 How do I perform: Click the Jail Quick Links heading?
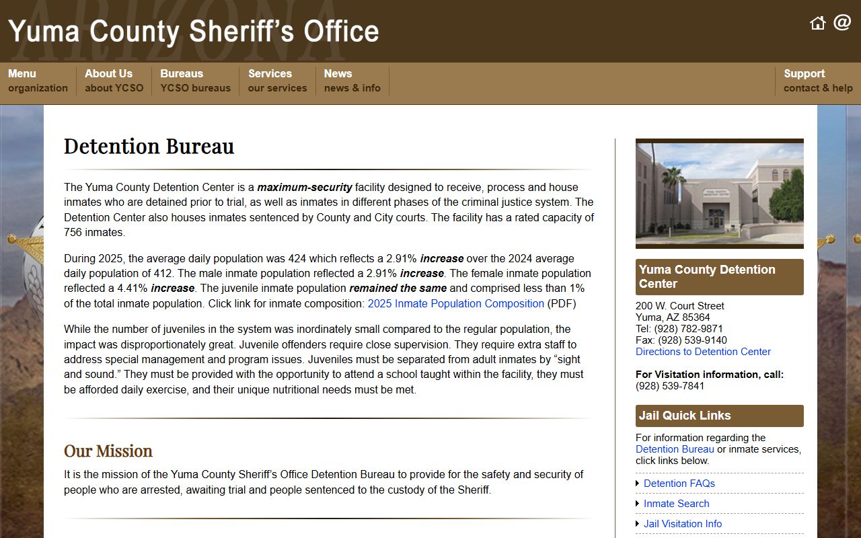[719, 416]
